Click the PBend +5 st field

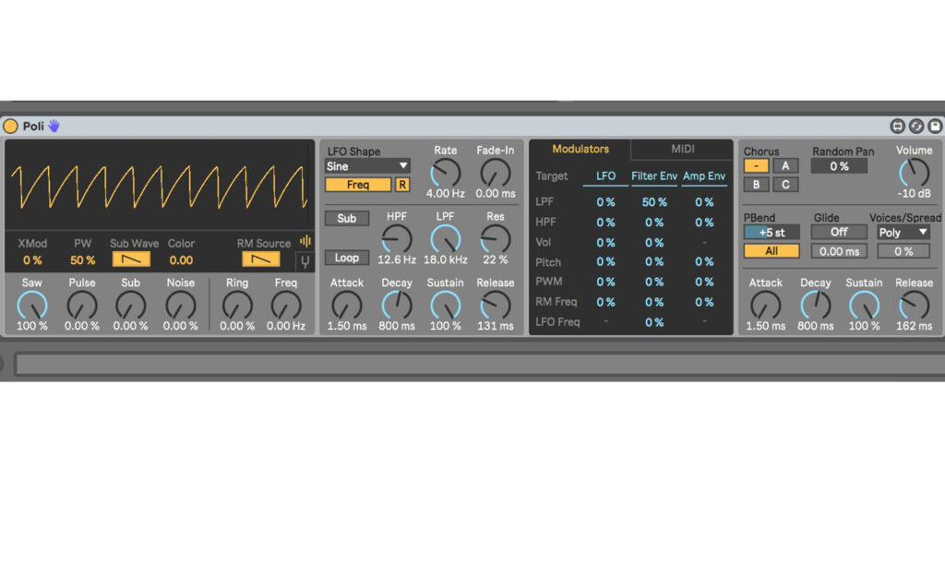(772, 232)
